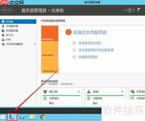
Task: Open dropdown arrow beside refresh icon
Action: [x=125, y=10]
